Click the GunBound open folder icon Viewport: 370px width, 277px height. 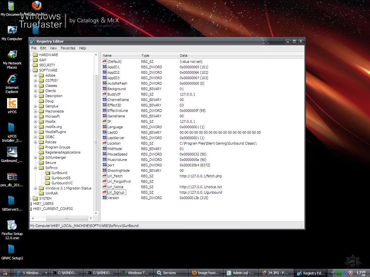point(48,173)
